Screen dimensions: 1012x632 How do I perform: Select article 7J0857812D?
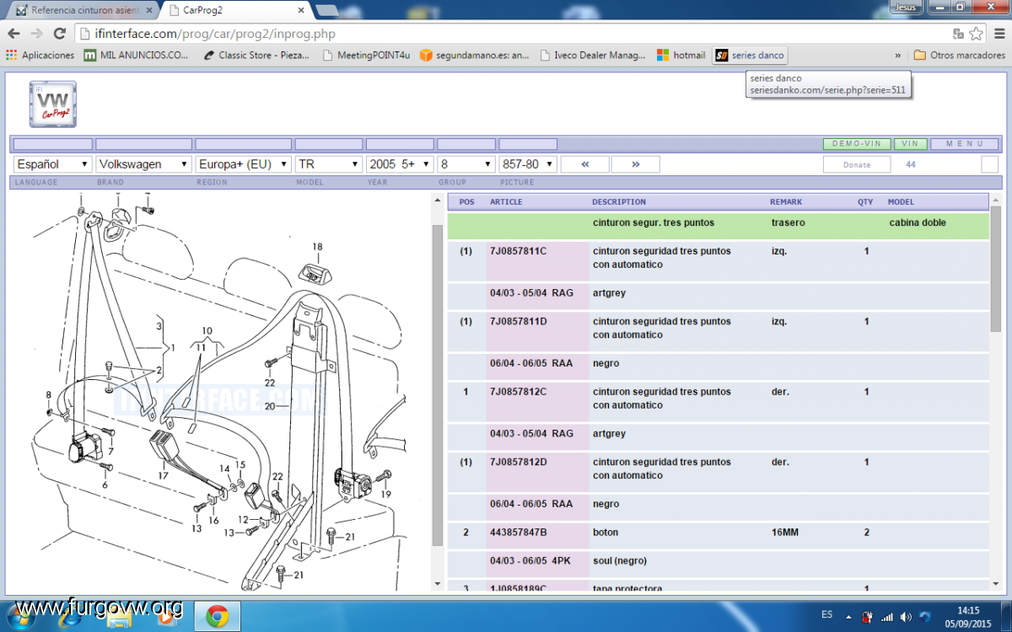coord(519,462)
